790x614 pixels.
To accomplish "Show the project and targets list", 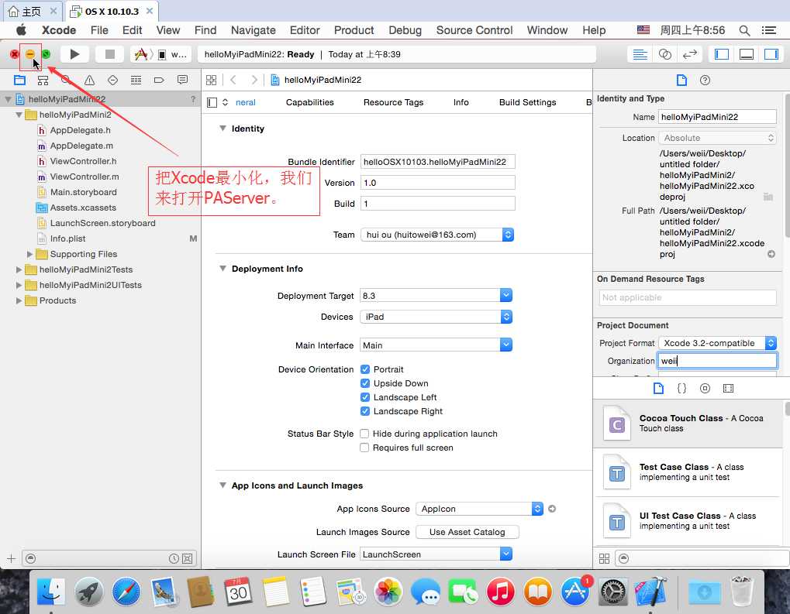I will (x=212, y=103).
